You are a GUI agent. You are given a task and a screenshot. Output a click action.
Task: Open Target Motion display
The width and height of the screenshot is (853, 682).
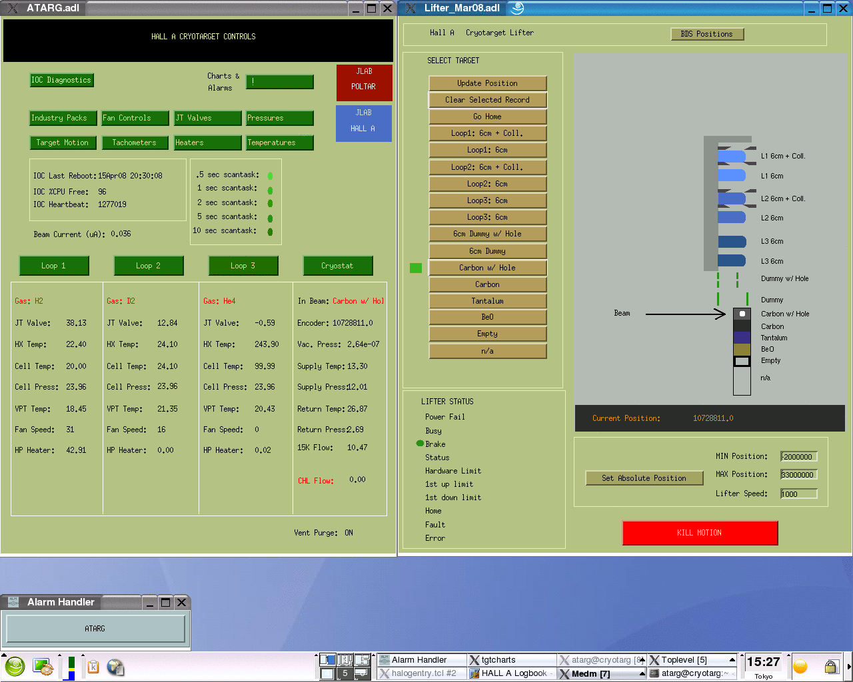[x=63, y=143]
